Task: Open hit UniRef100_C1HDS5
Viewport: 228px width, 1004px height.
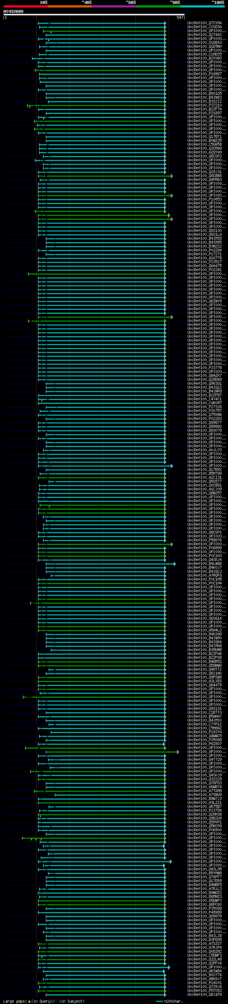Action: (x=204, y=54)
